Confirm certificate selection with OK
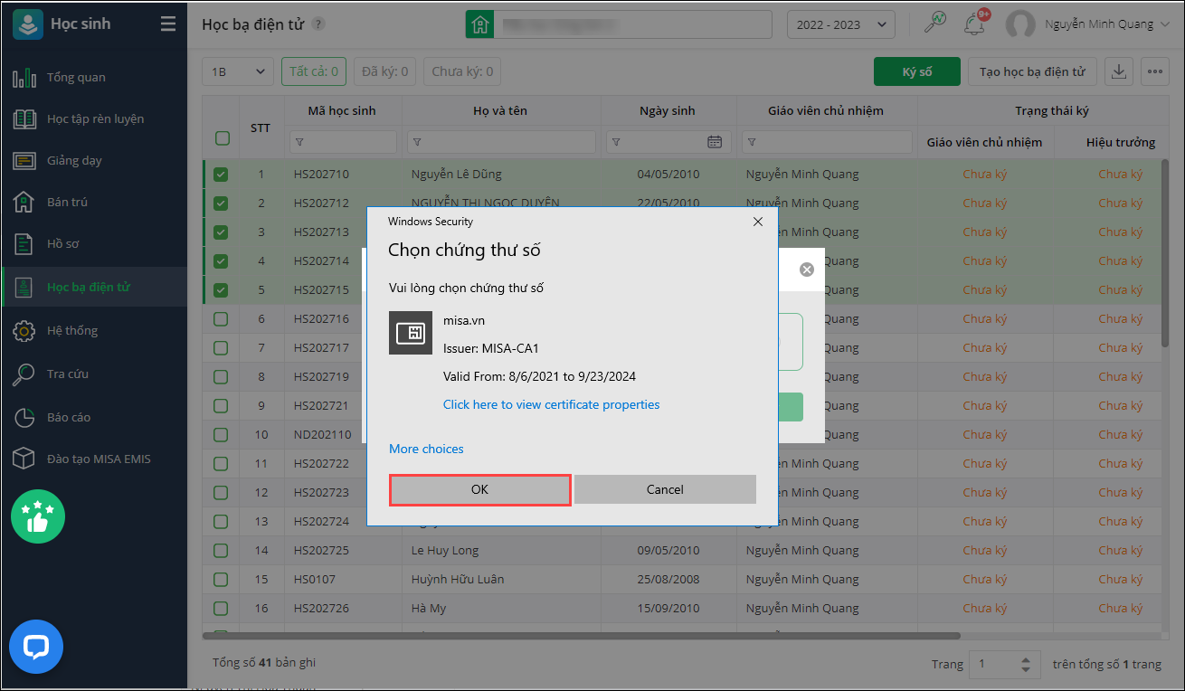1185x691 pixels. point(479,489)
